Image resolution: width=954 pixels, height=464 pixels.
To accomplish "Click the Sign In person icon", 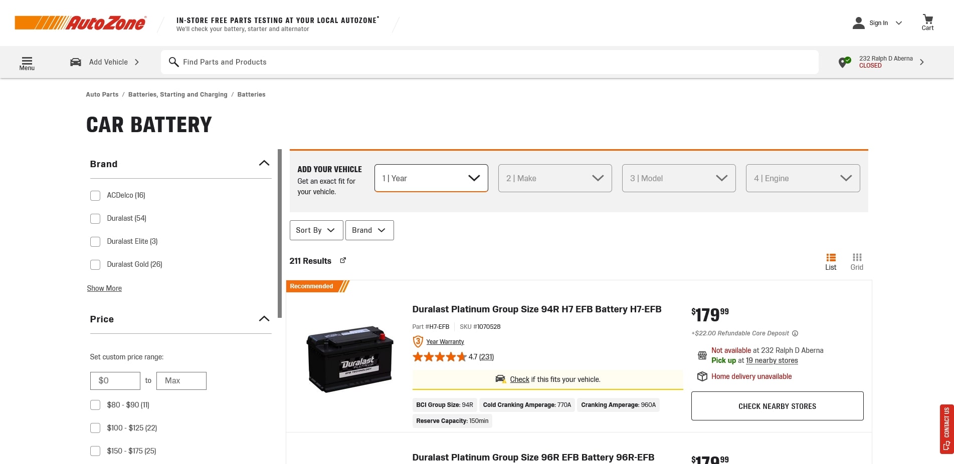I will [858, 23].
